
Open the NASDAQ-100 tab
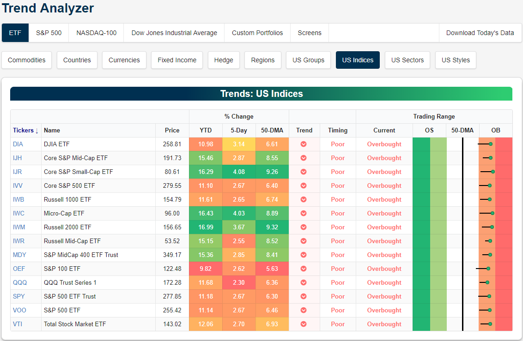click(x=97, y=33)
